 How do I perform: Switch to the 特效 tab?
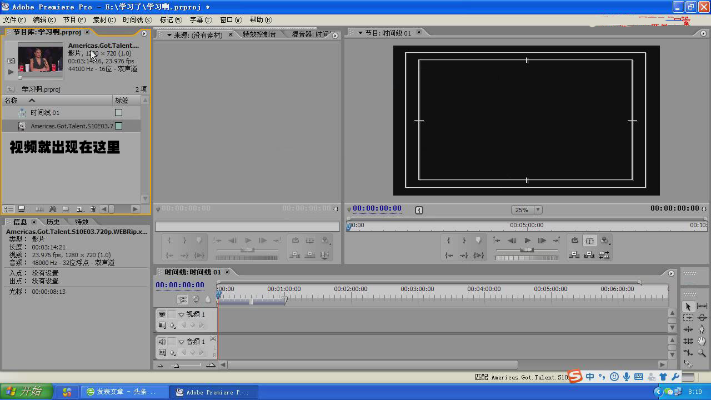(x=82, y=222)
